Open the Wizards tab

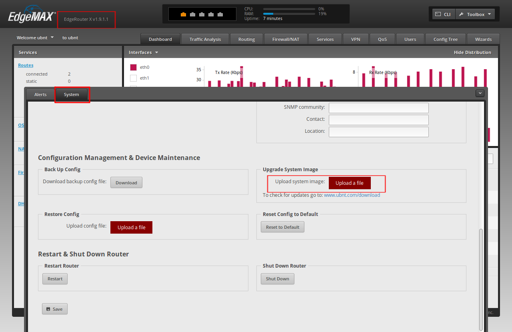coord(483,39)
